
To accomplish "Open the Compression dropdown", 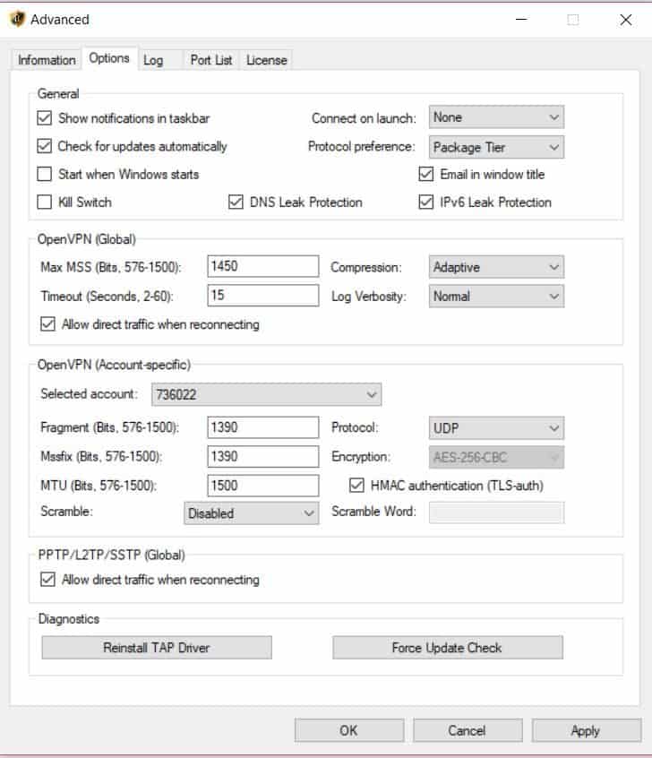I will tap(496, 267).
